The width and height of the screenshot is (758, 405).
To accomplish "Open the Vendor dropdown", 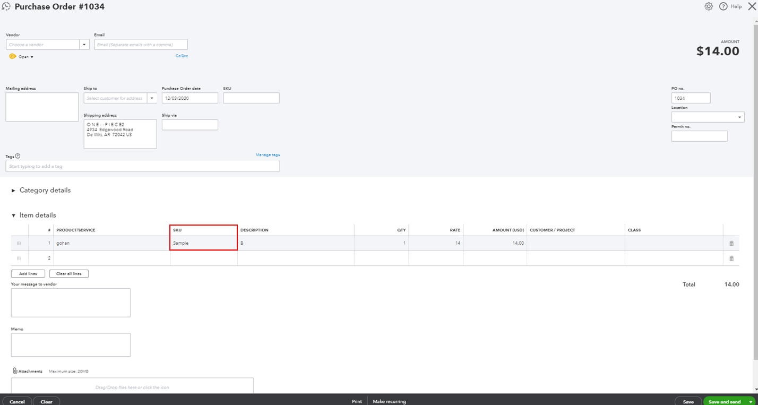I will coord(84,44).
